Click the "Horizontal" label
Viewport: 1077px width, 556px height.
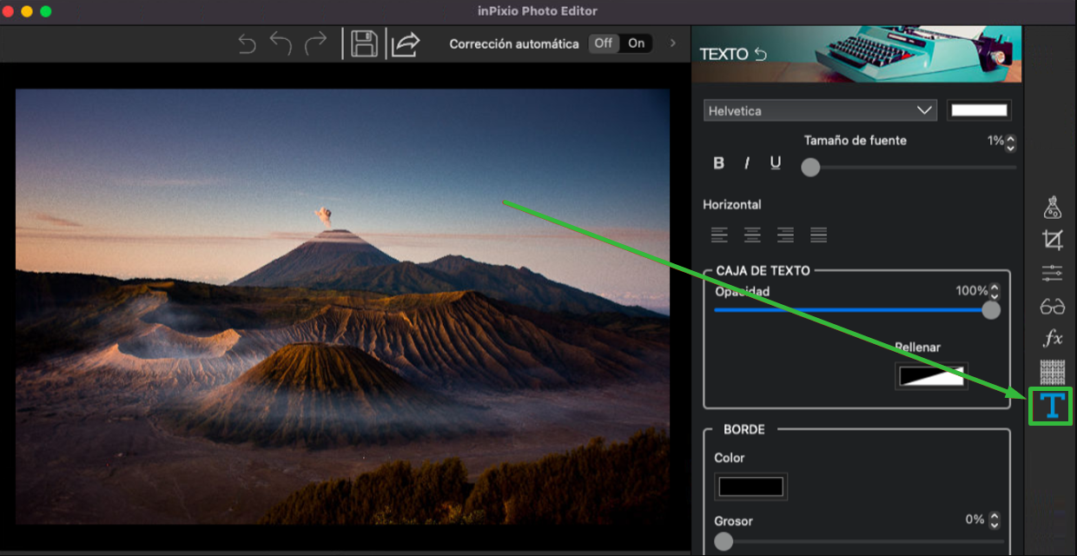[732, 204]
